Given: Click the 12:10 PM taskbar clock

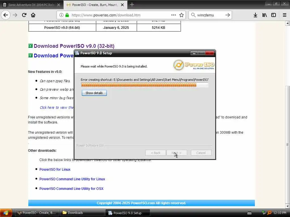Looking at the screenshot, I should [280, 213].
